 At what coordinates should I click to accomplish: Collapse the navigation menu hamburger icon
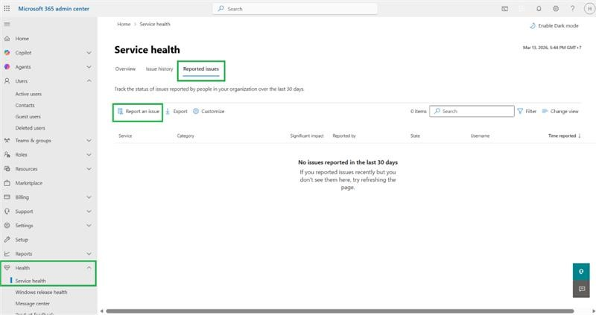point(7,25)
